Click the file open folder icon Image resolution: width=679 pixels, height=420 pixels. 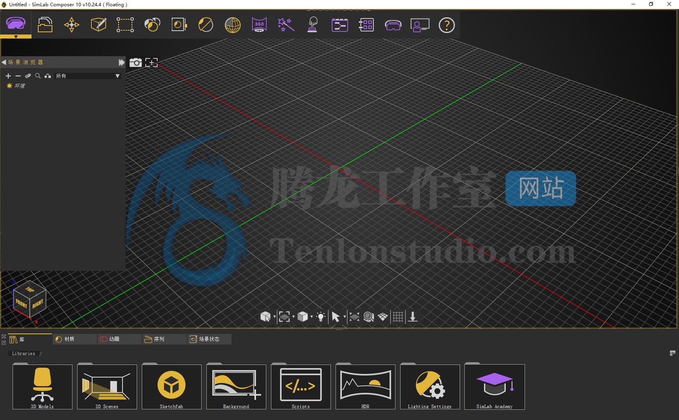(x=45, y=25)
